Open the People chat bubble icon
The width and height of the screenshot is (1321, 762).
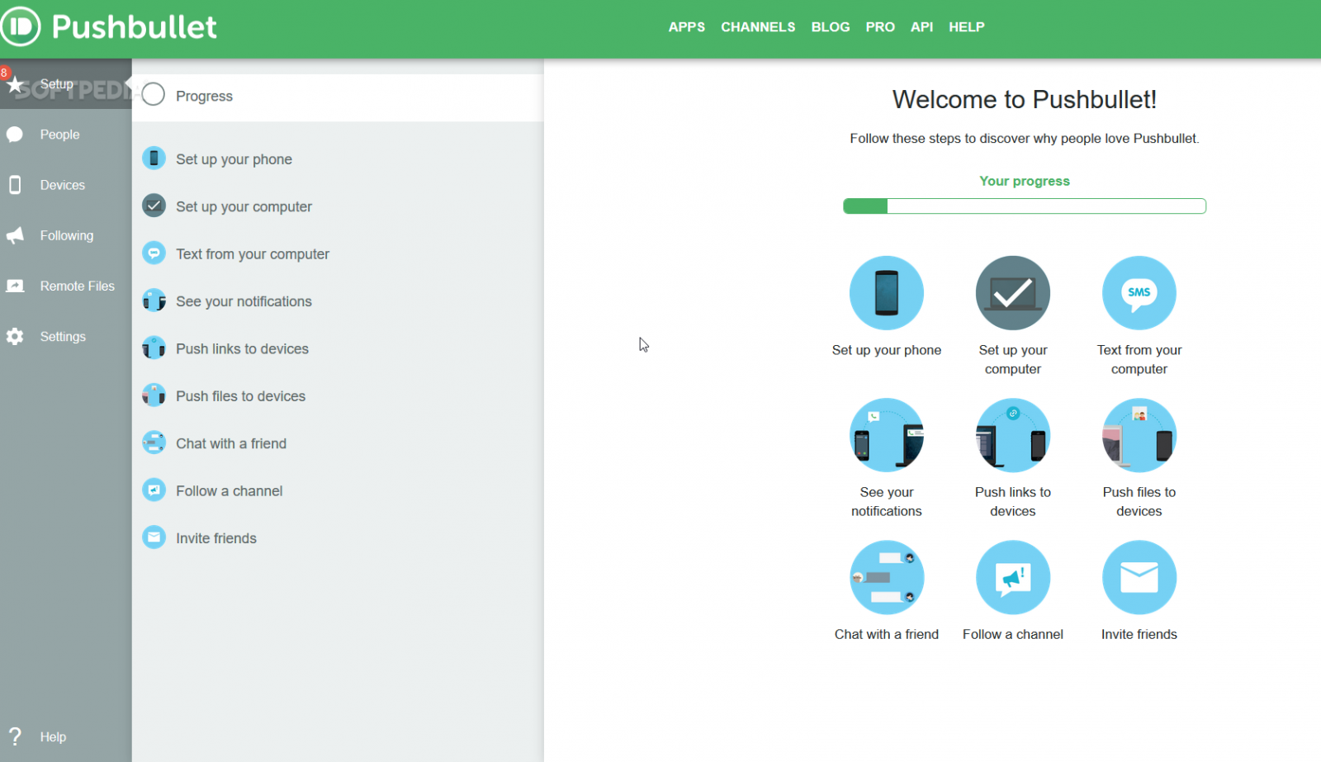[15, 135]
